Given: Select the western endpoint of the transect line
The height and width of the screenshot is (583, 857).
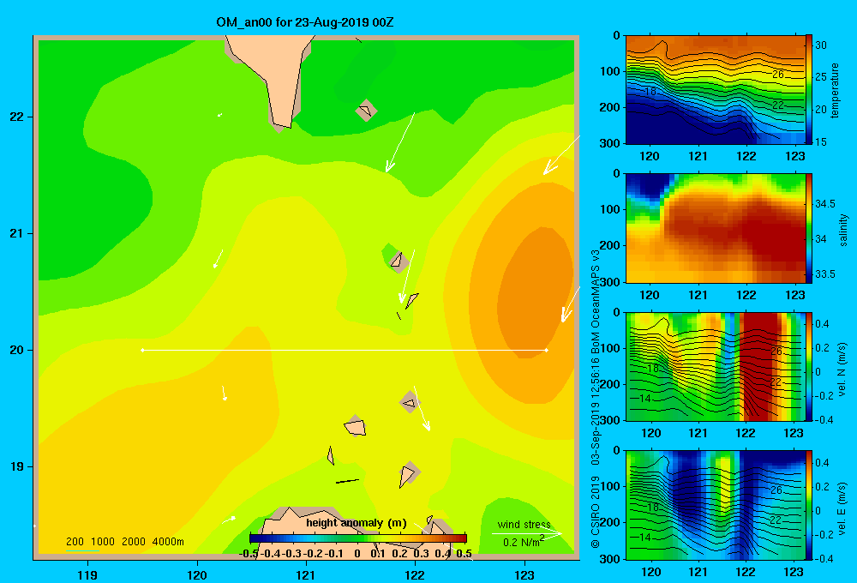Looking at the screenshot, I should 142,350.
